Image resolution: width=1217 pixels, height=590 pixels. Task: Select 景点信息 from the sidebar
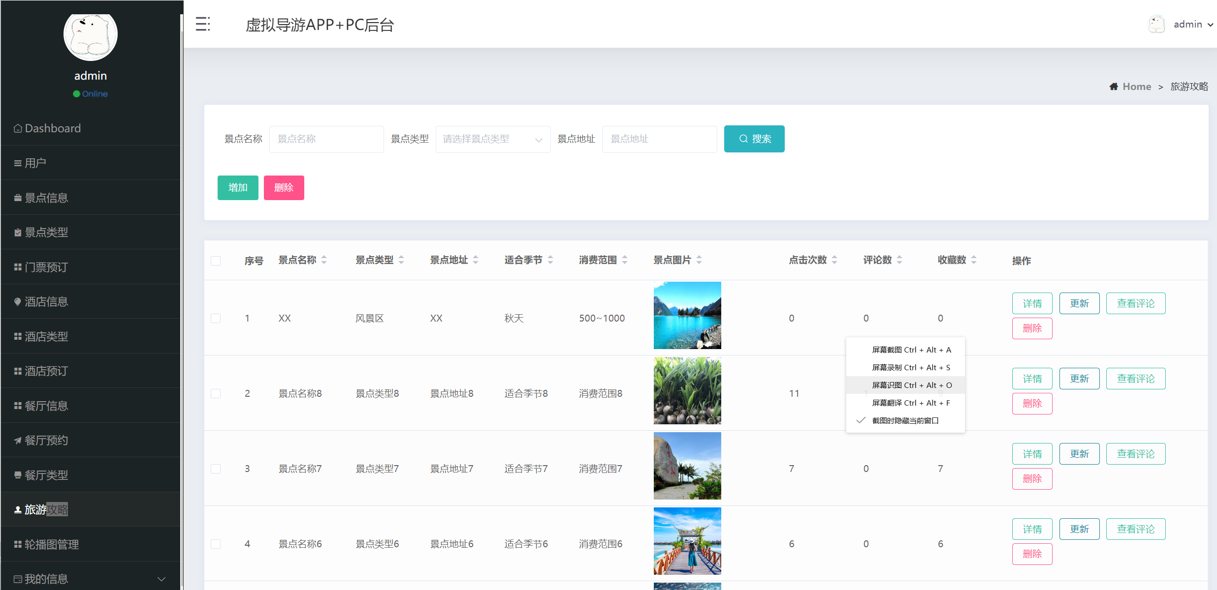[x=47, y=197]
